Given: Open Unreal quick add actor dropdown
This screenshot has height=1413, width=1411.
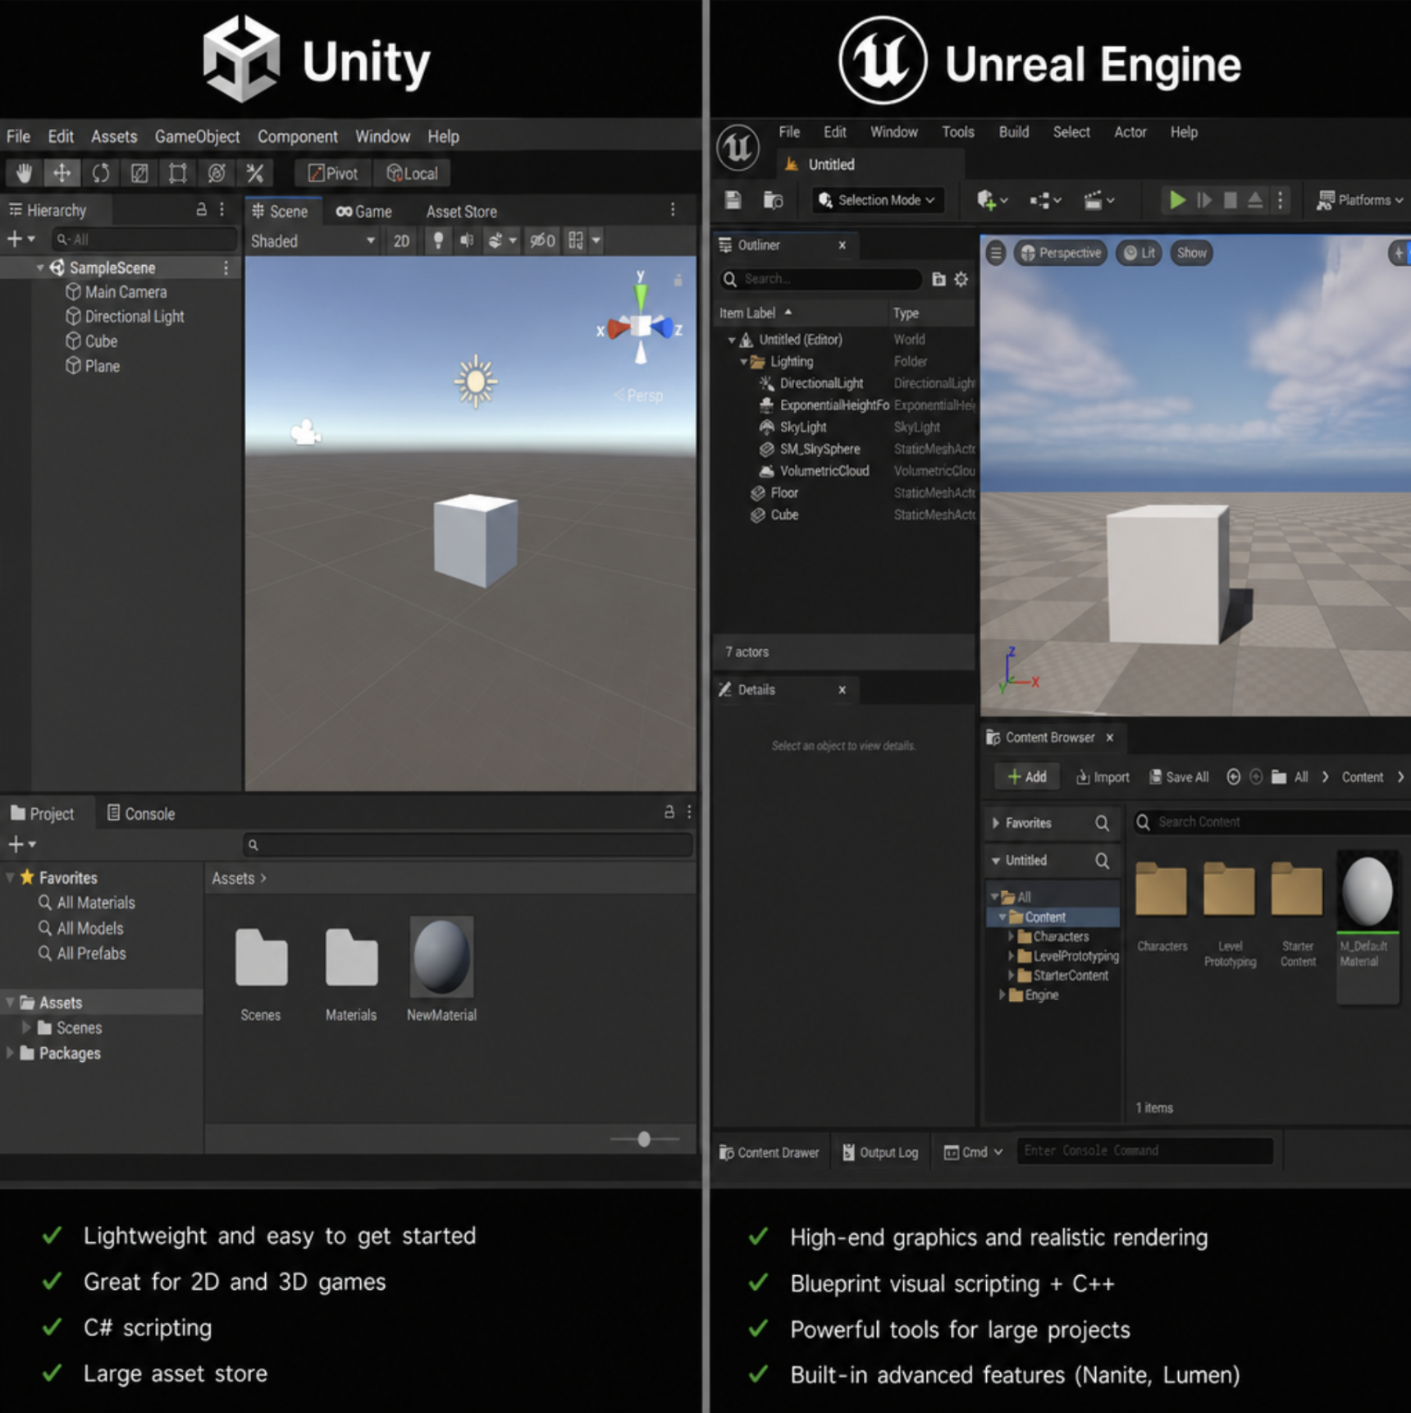Looking at the screenshot, I should [x=992, y=200].
